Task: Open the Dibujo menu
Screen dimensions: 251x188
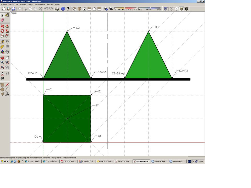Action: pyautogui.click(x=30, y=4)
